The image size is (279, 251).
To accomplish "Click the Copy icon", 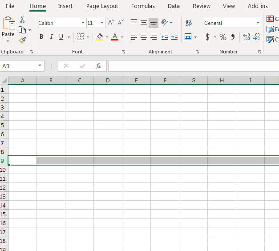I will (x=22, y=30).
